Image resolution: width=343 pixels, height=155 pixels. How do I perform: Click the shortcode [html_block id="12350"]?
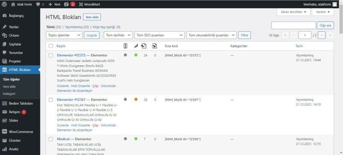[183, 139]
